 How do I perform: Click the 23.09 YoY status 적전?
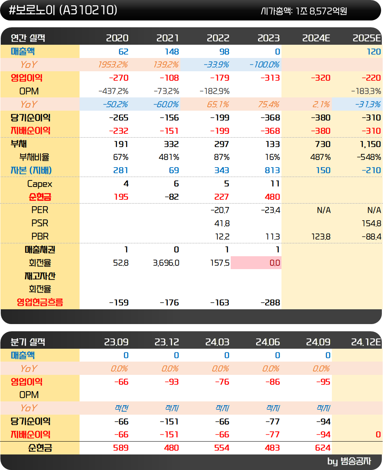(x=121, y=408)
